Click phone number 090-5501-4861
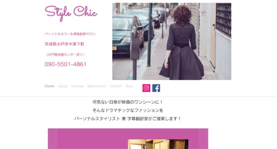The width and height of the screenshot is (277, 149). coord(66,64)
